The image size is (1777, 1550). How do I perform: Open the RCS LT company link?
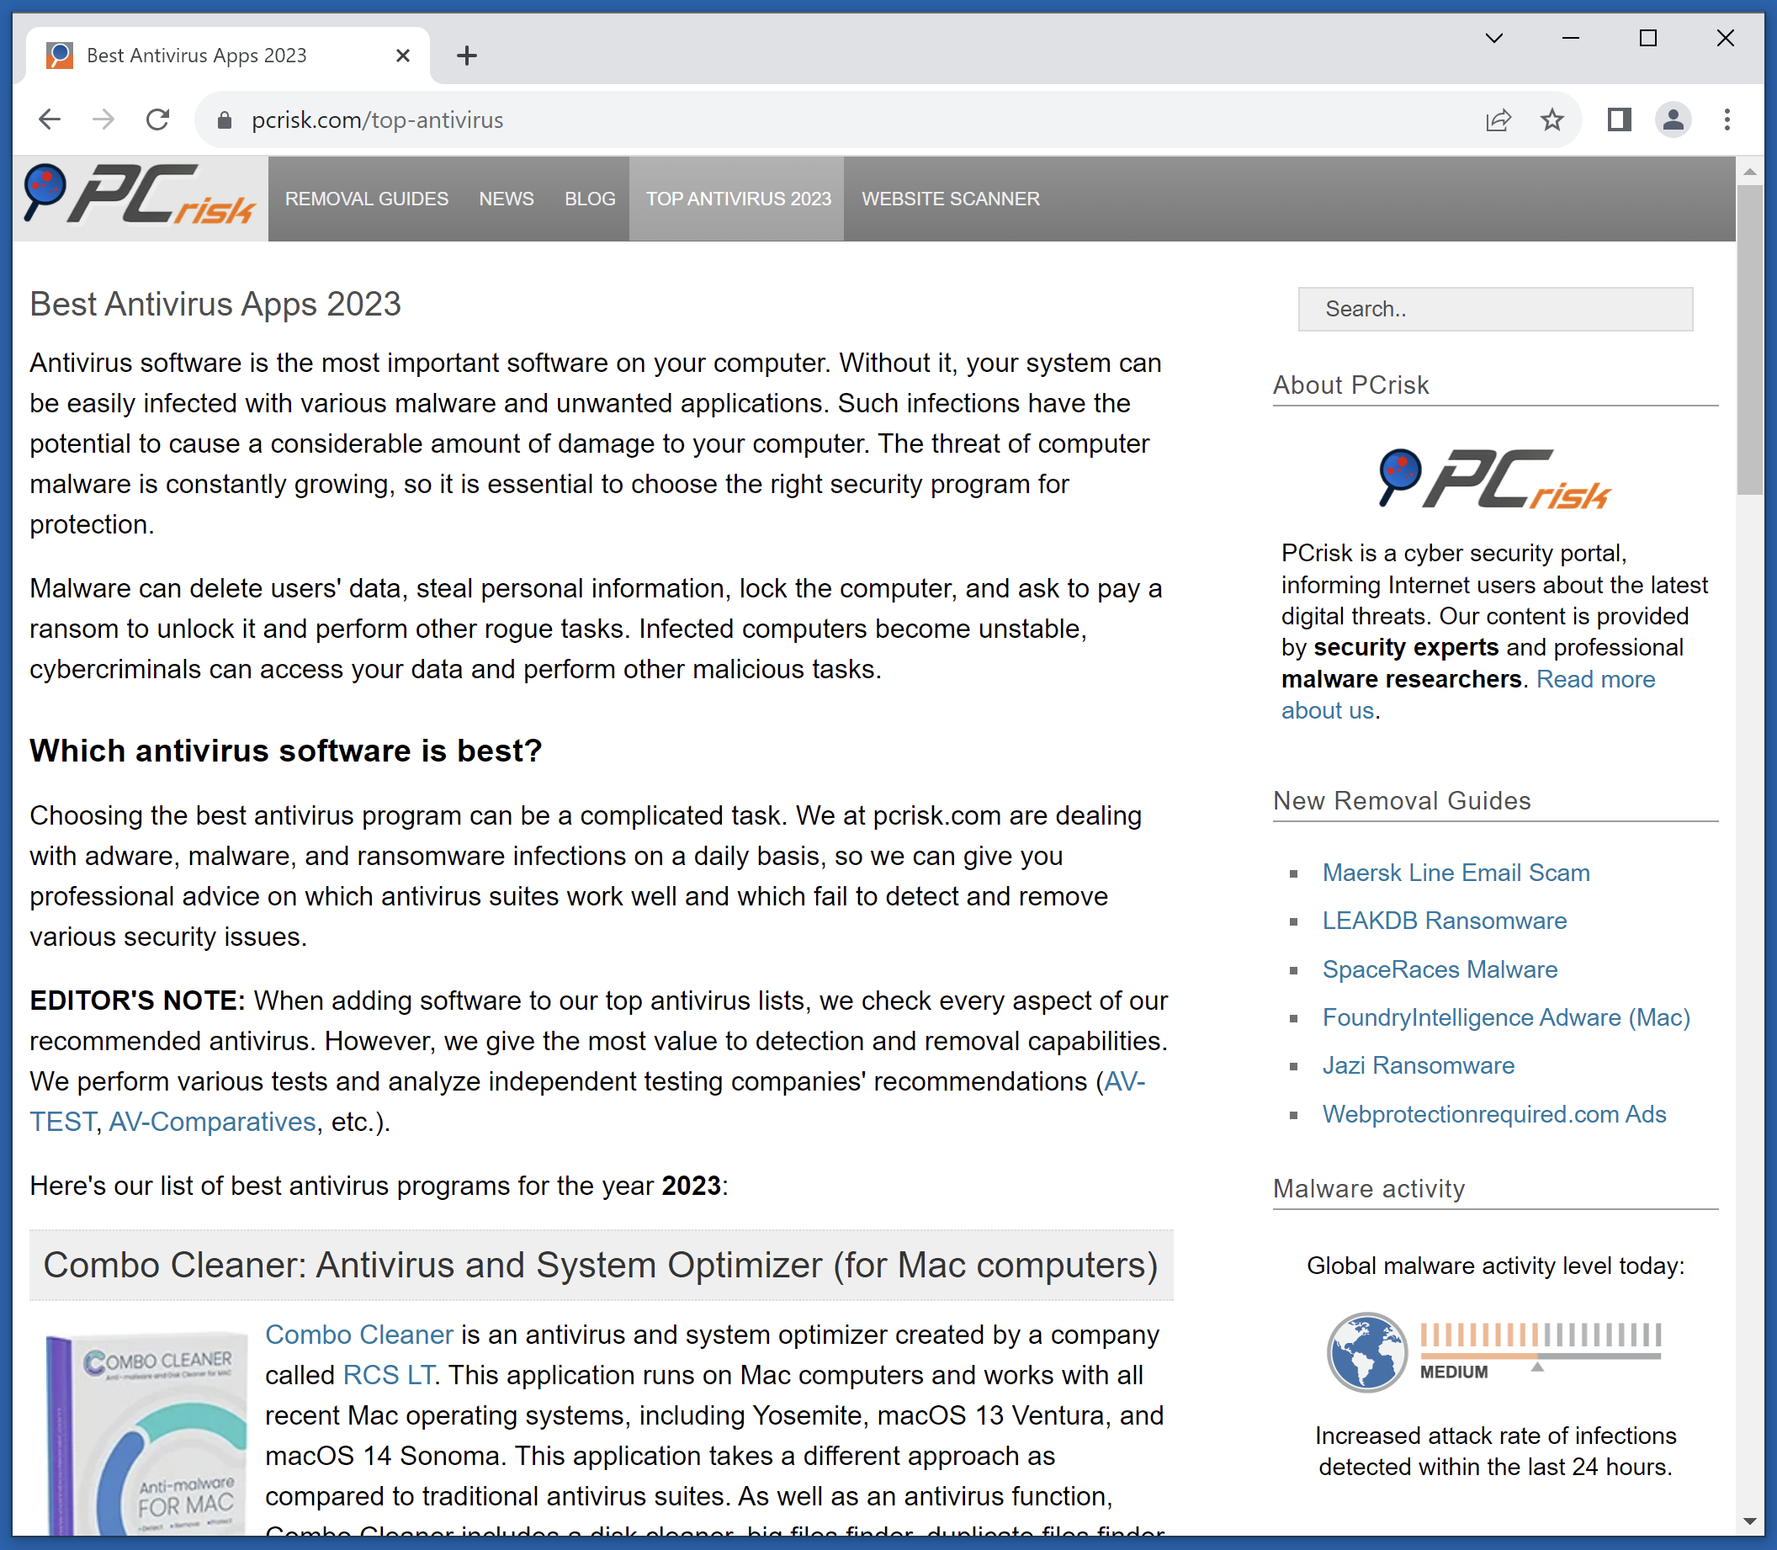[x=388, y=1375]
